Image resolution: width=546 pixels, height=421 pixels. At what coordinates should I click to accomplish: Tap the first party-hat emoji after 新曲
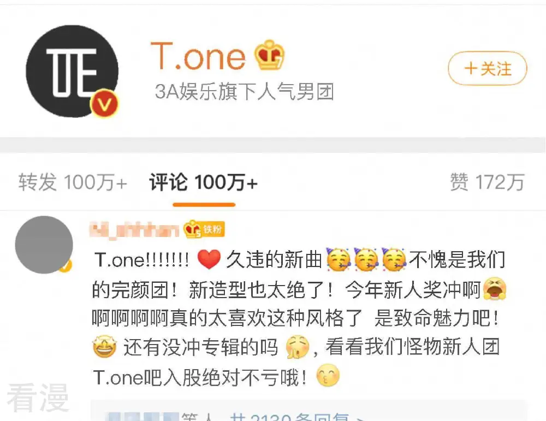coord(339,259)
